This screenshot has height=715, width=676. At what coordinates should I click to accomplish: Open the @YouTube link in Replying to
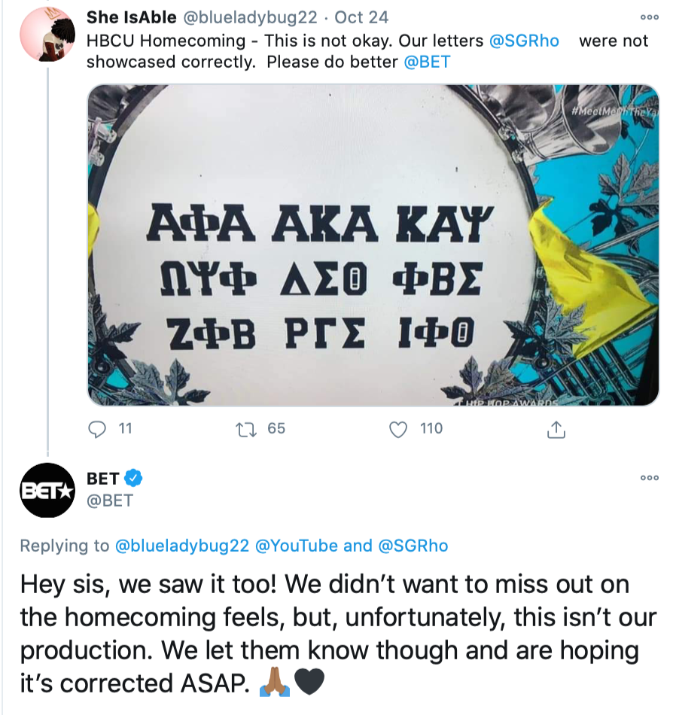click(x=297, y=546)
